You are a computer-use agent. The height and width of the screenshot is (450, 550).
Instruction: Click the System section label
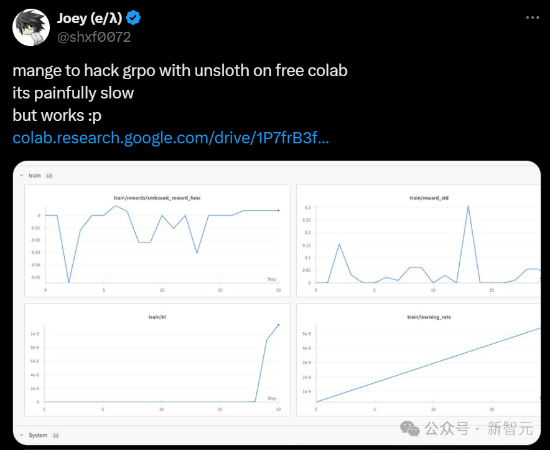pos(38,435)
